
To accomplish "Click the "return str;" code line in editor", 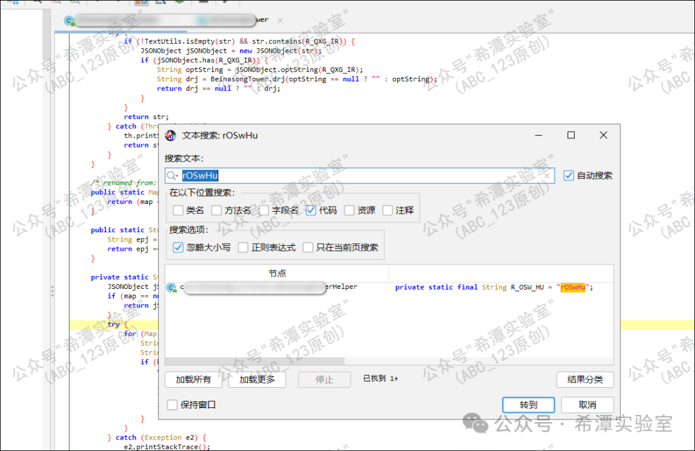I will click(x=146, y=117).
